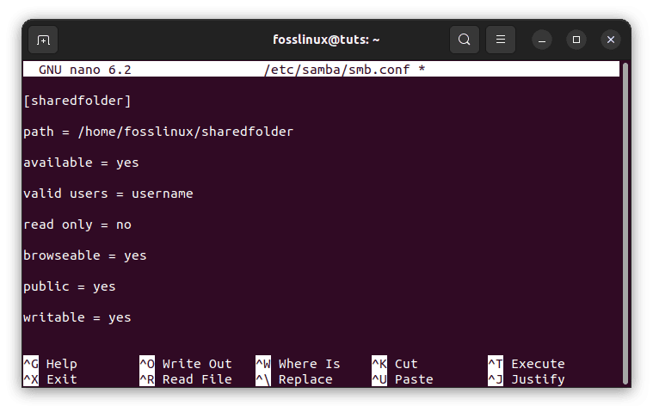This screenshot has width=653, height=412.
Task: Close the terminal window
Action: (x=610, y=40)
